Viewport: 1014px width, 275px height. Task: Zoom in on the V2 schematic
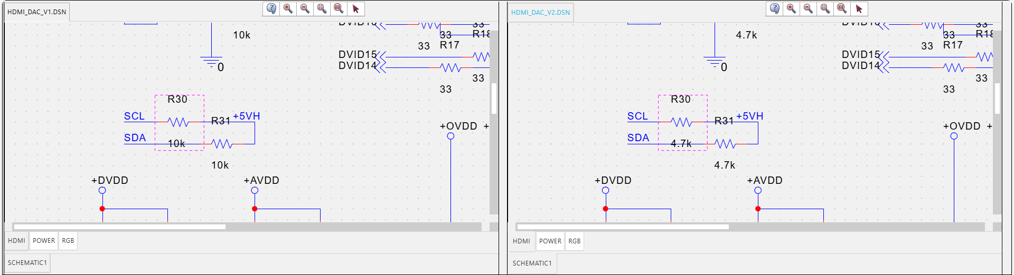coord(791,8)
